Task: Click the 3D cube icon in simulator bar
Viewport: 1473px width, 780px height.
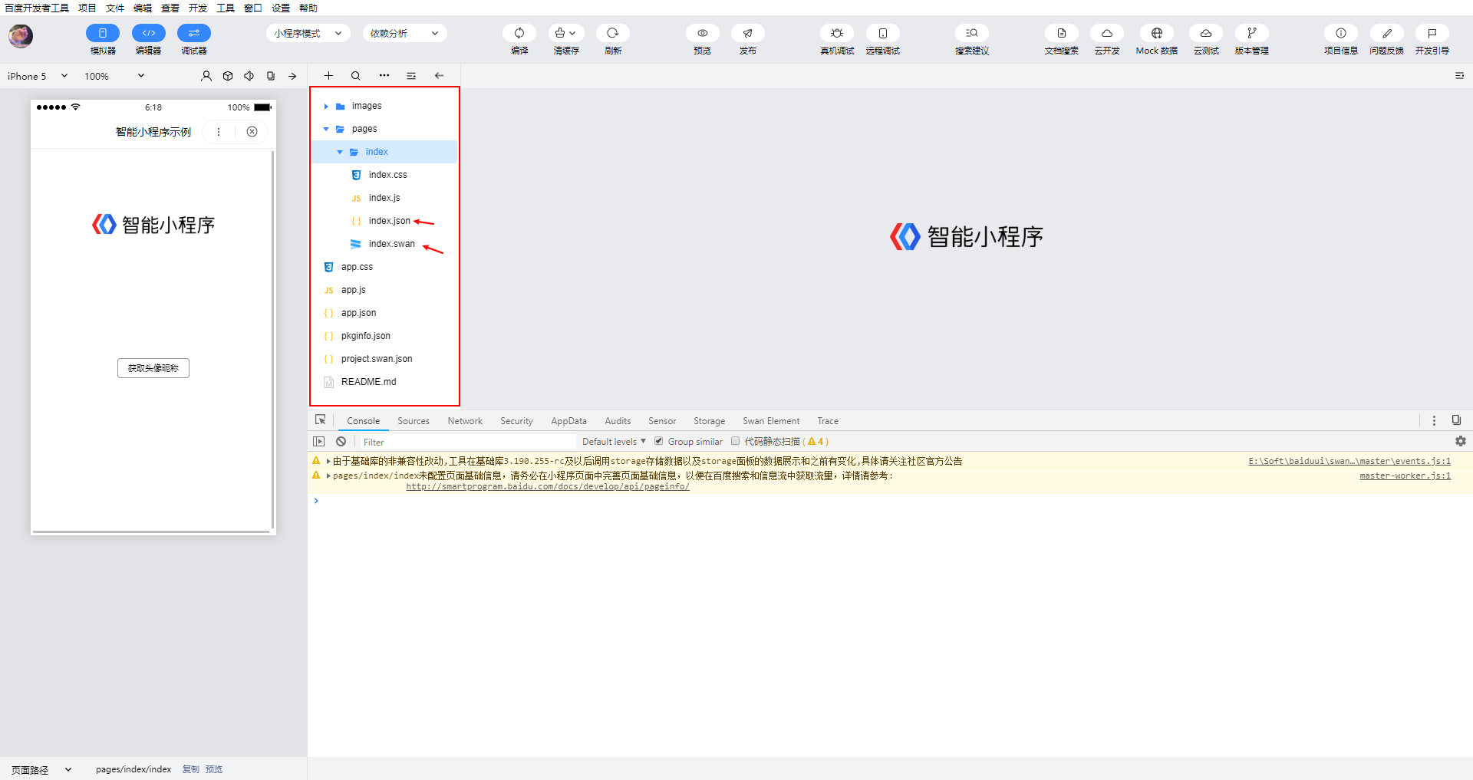Action: (228, 76)
